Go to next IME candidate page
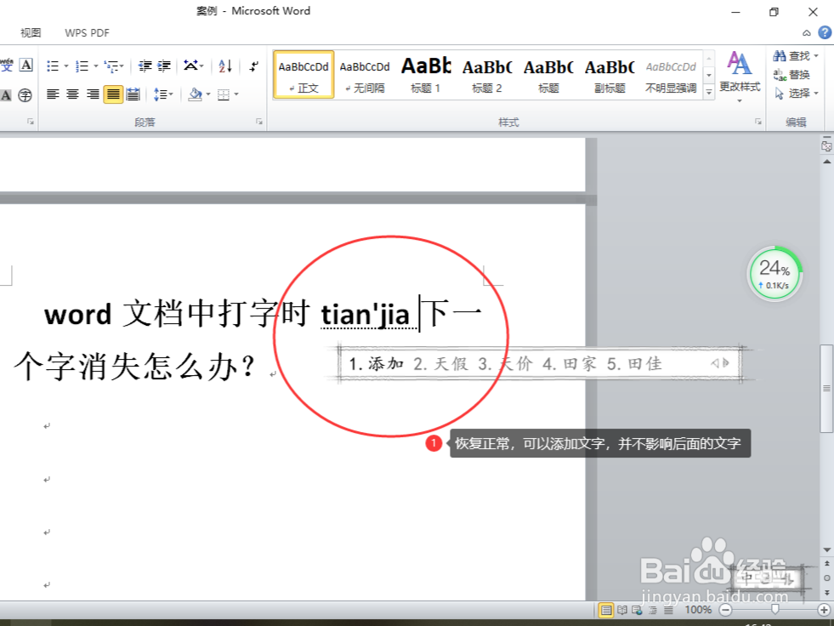Viewport: 834px width, 626px height. click(x=726, y=363)
